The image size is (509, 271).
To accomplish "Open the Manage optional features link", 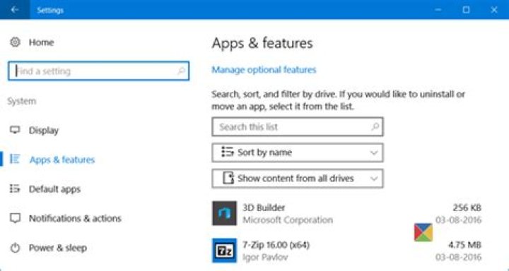I will [264, 70].
